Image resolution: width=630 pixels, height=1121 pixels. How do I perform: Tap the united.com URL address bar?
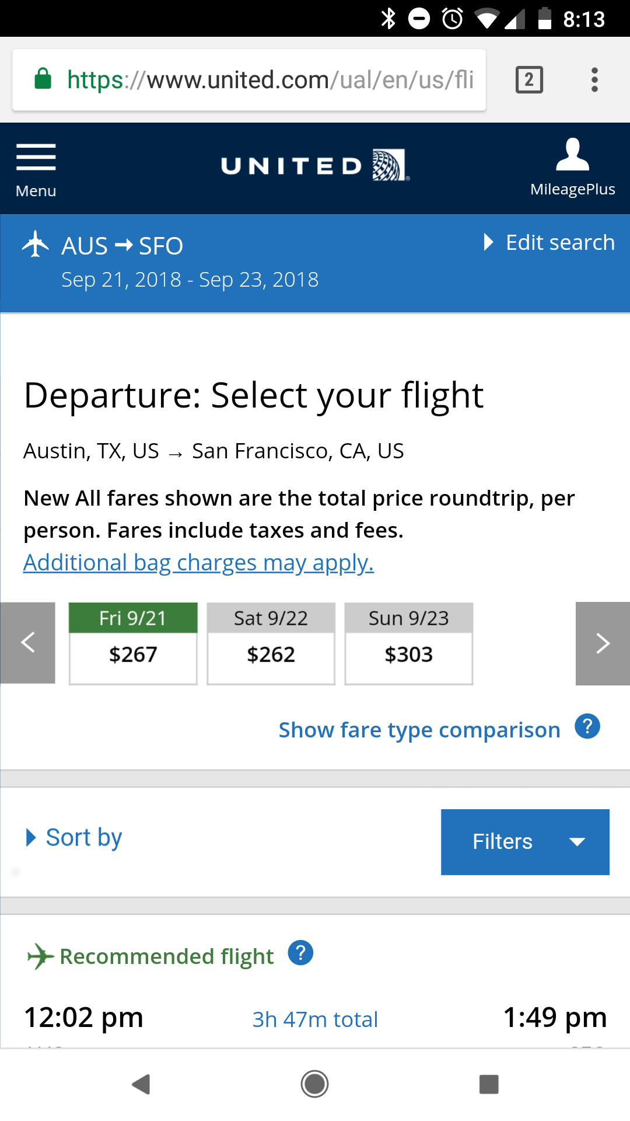coord(268,80)
